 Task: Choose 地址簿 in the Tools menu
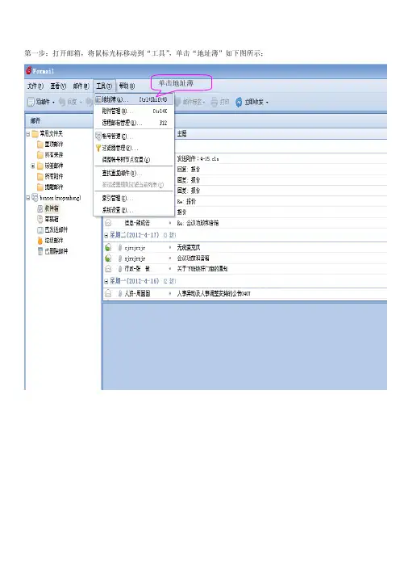(x=134, y=99)
